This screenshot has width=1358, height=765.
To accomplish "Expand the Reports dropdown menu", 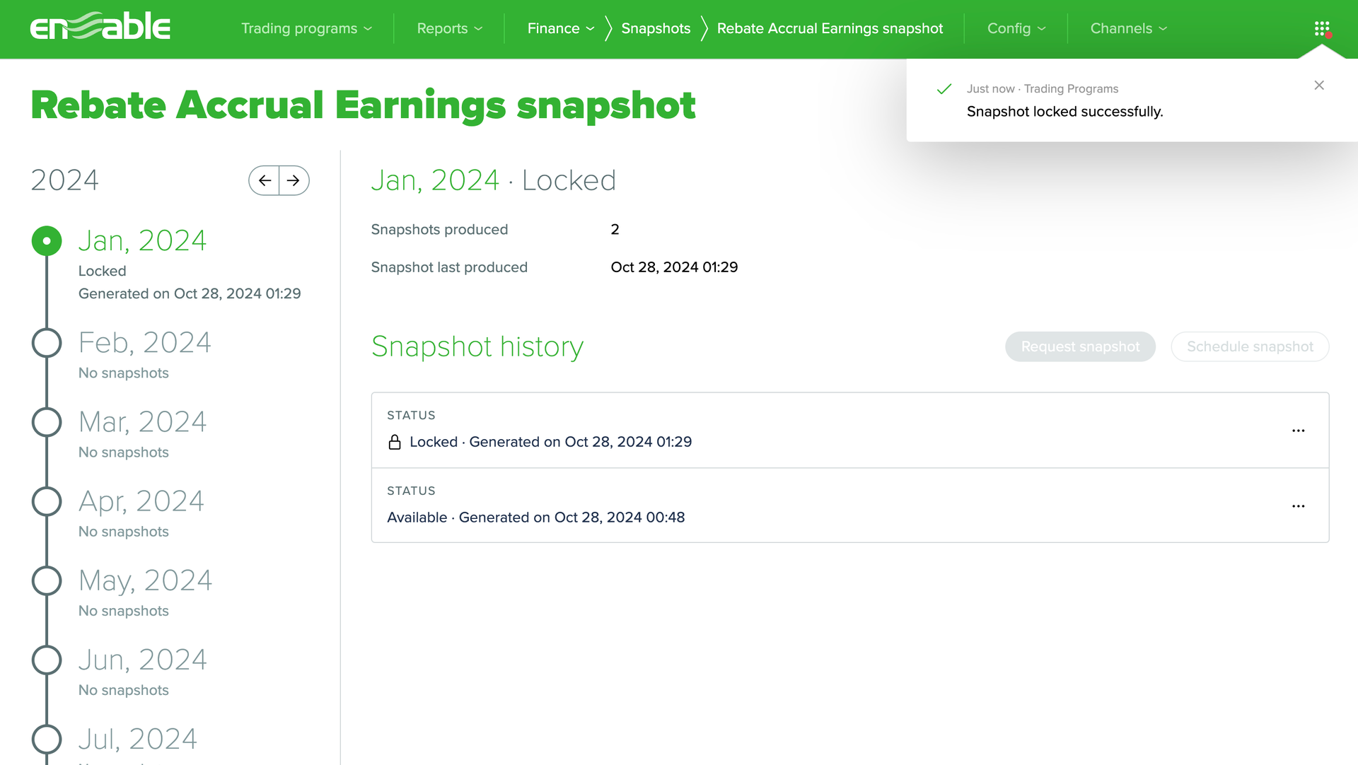I will coord(449,28).
